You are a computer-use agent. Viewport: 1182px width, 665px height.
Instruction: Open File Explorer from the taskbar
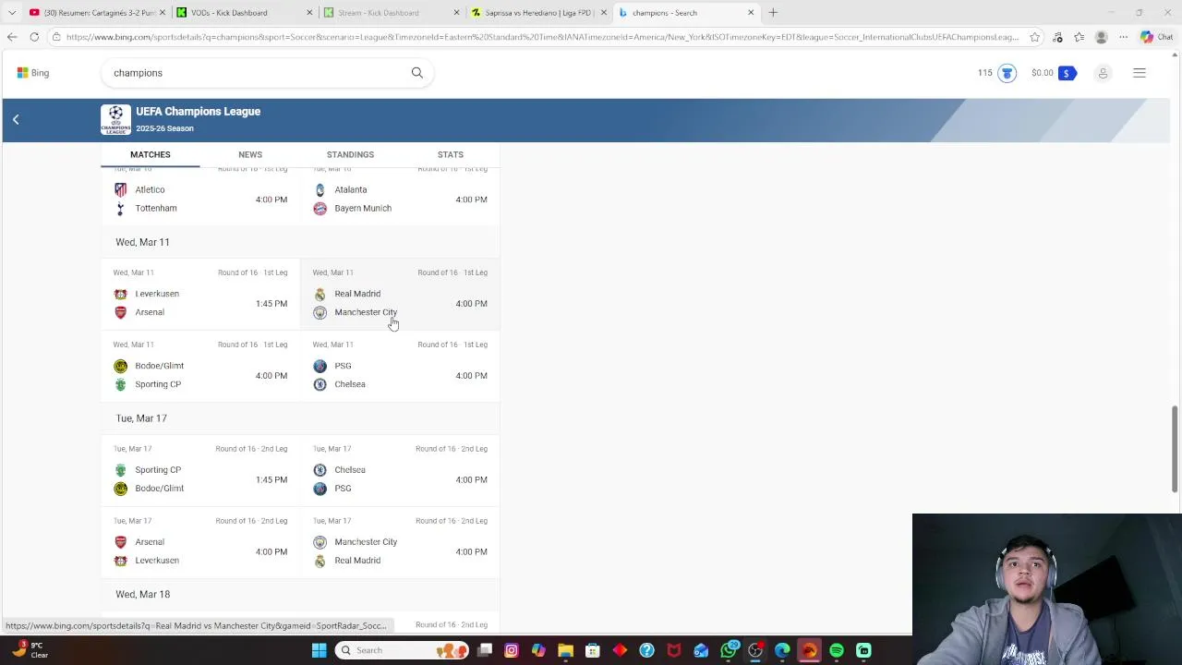click(x=565, y=650)
